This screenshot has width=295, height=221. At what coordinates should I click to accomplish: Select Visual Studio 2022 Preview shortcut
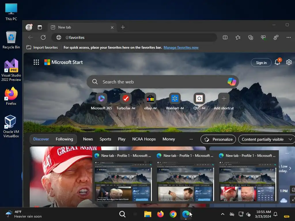click(11, 70)
